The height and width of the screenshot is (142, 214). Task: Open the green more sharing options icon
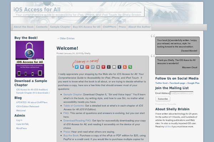[x=130, y=67]
